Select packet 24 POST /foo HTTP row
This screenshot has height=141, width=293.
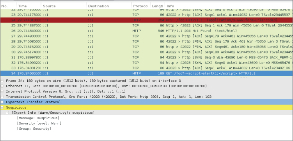pos(147,20)
